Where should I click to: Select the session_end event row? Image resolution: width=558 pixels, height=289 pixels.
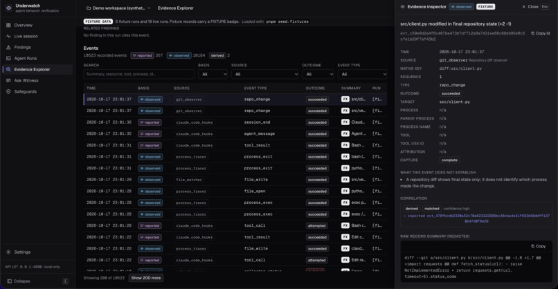[235, 122]
